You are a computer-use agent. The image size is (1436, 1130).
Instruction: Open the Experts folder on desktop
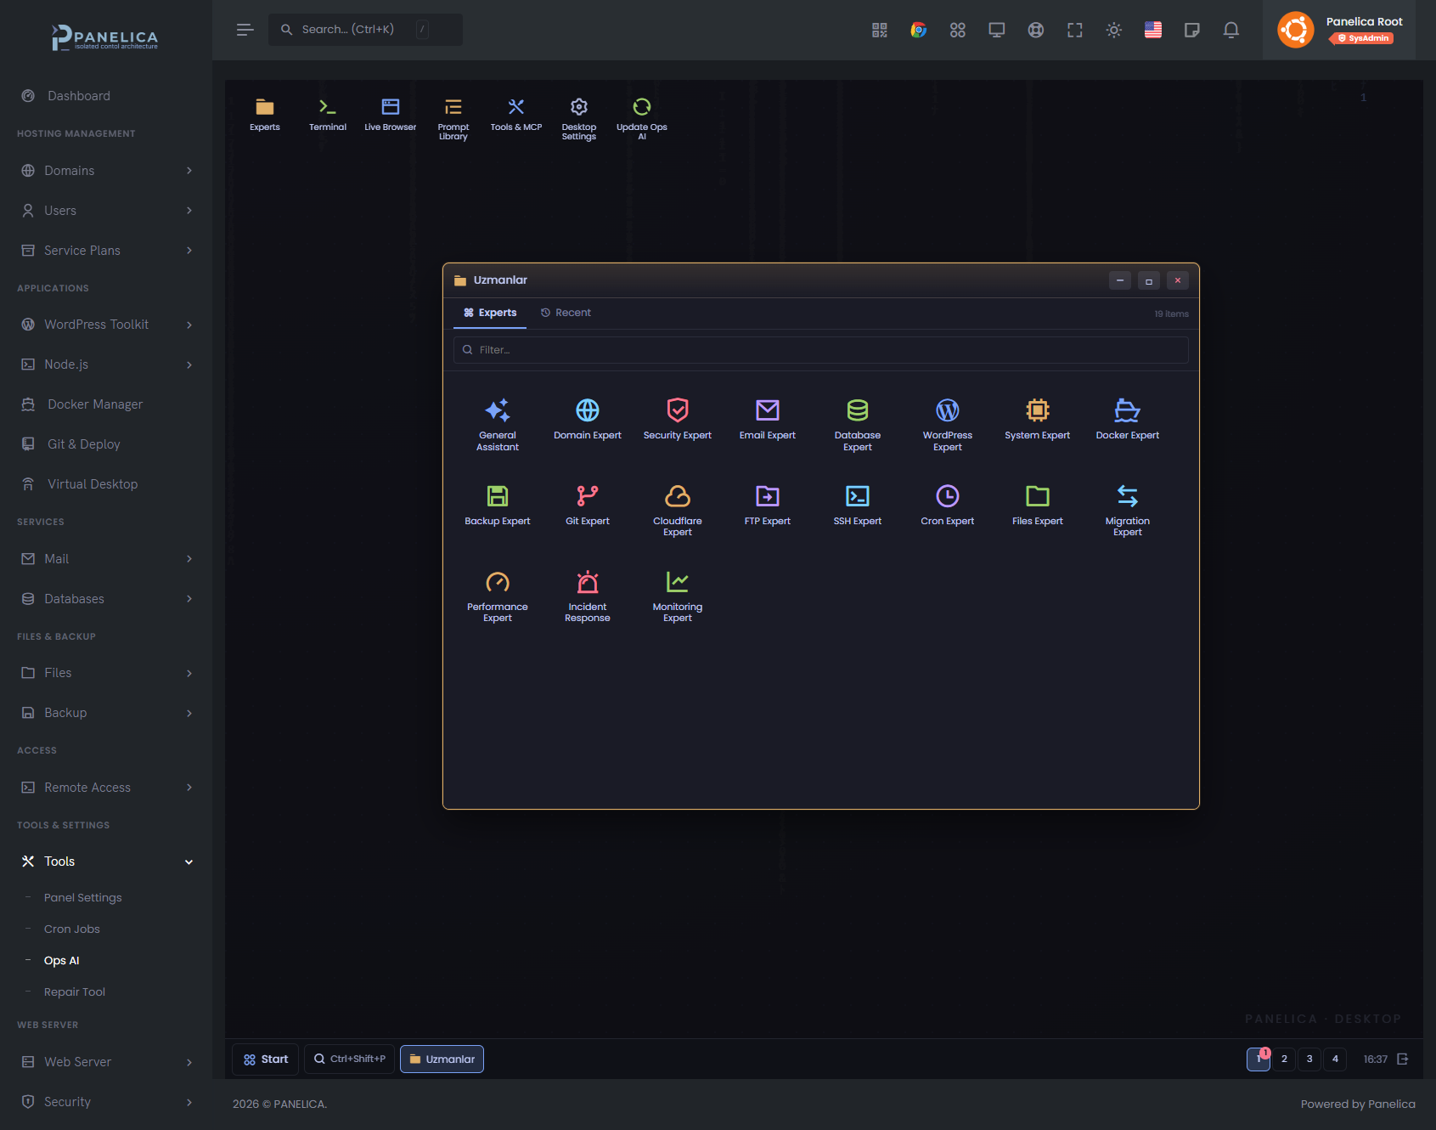point(265,115)
